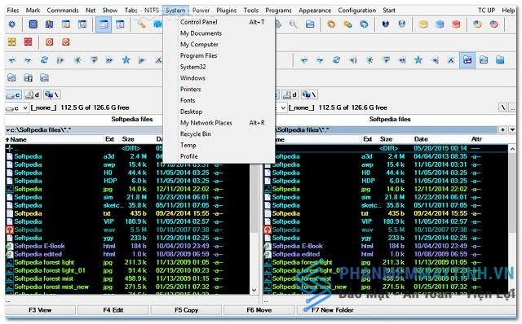Click the red grid icon in second toolbar row
Image resolution: width=522 pixels, height=324 pixels.
[29, 42]
